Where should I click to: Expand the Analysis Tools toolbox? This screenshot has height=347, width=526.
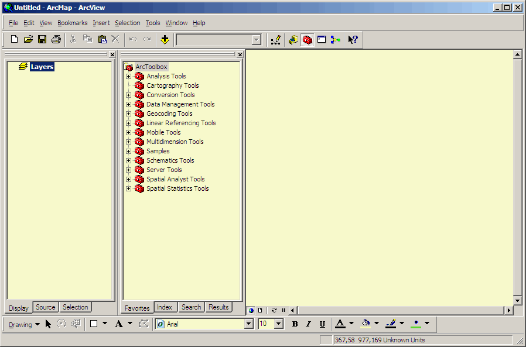click(x=128, y=77)
